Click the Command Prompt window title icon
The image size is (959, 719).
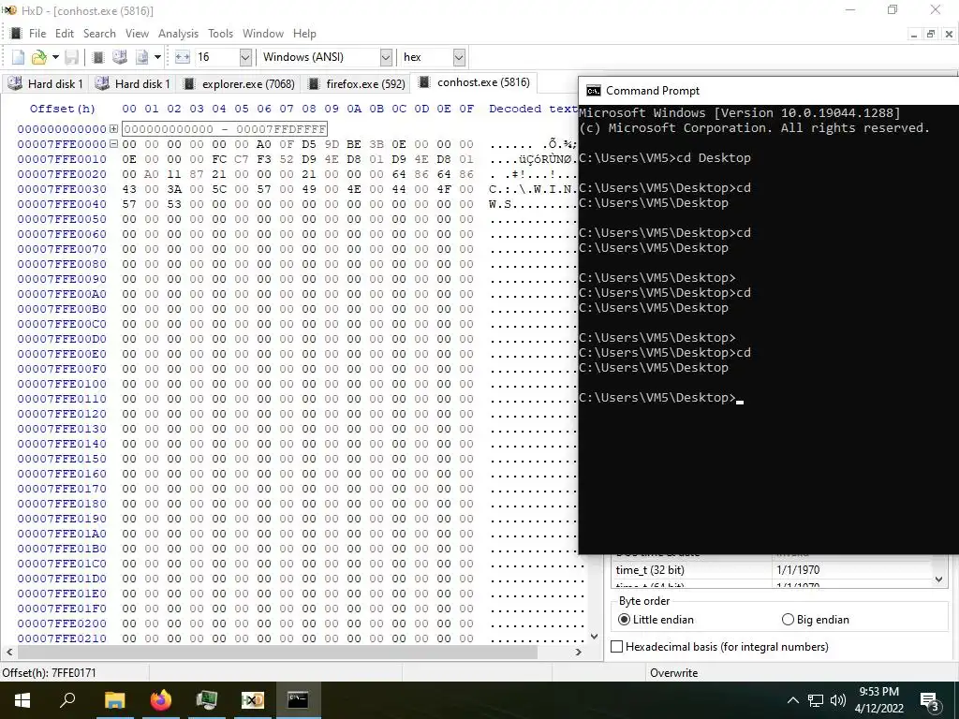593,91
